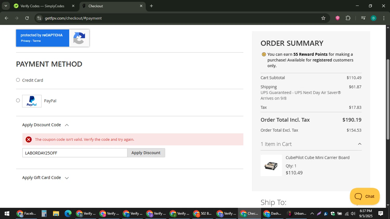Click the scrollbar up arrow
Viewport: 390px width, 219px height.
388,27
